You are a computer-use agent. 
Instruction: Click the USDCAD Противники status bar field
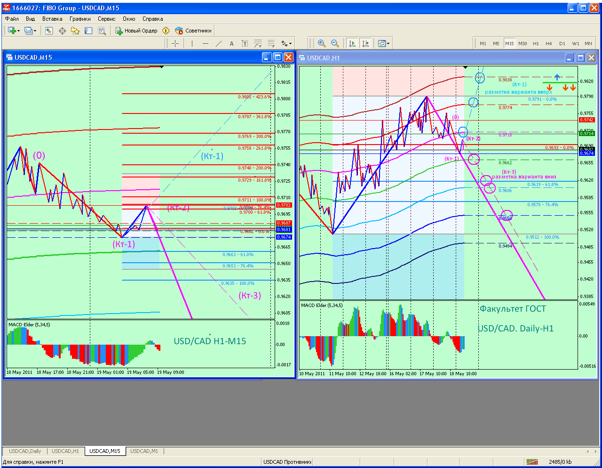coord(287,462)
